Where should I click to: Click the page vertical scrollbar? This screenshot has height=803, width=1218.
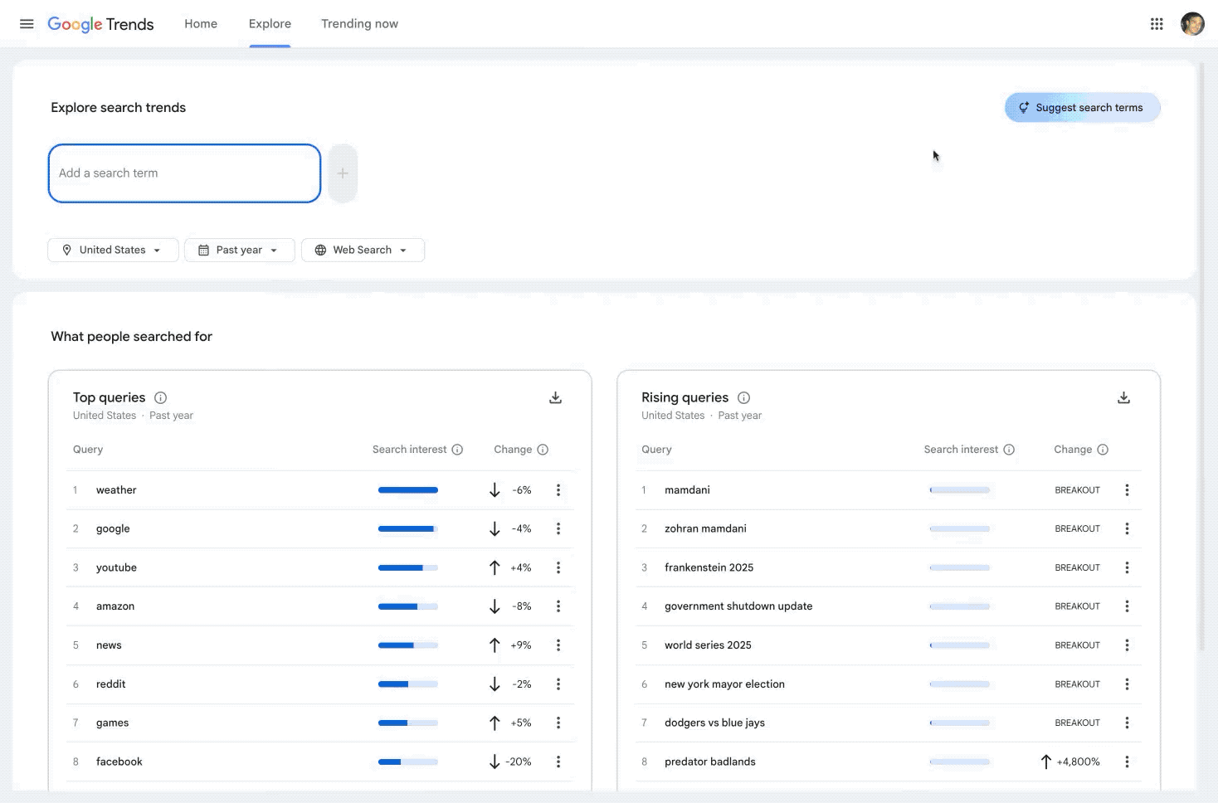pos(1201,357)
